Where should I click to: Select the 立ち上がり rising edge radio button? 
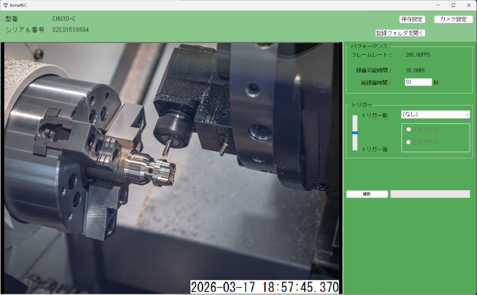point(408,129)
